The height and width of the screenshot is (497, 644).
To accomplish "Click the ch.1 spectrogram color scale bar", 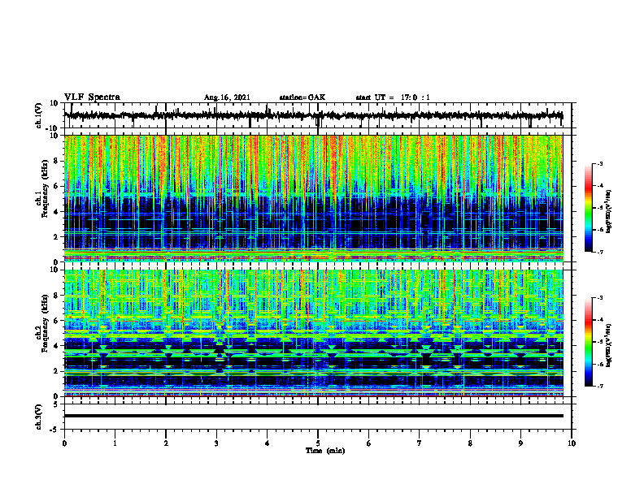I will point(588,208).
